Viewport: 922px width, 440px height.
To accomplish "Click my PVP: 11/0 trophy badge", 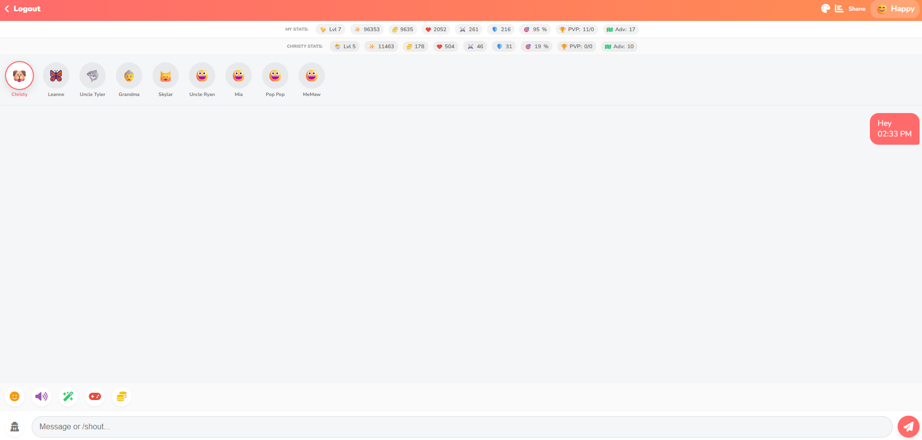I will (x=577, y=29).
